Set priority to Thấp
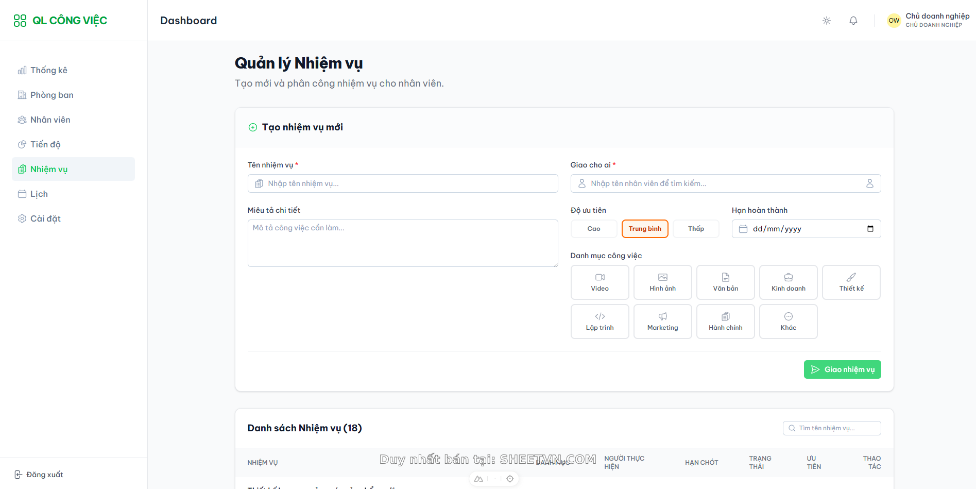 (695, 229)
